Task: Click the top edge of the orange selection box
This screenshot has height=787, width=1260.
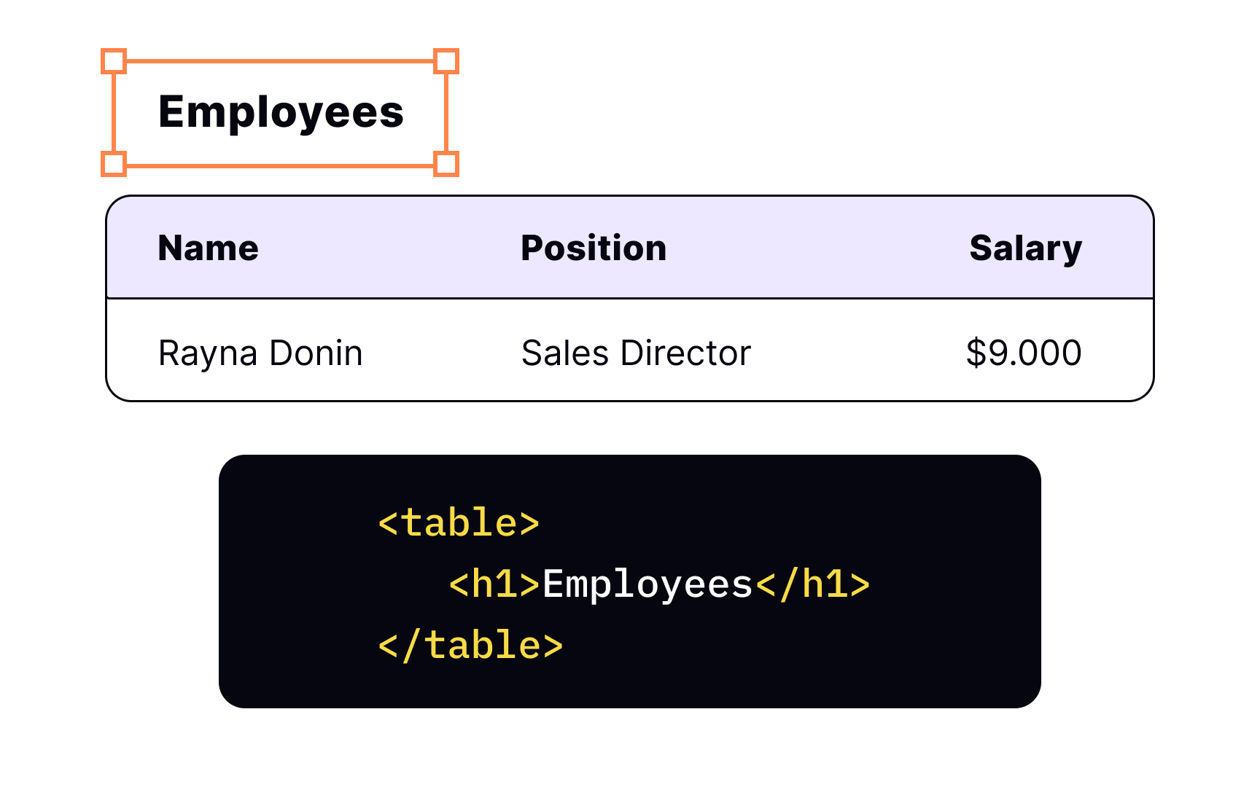Action: point(280,61)
